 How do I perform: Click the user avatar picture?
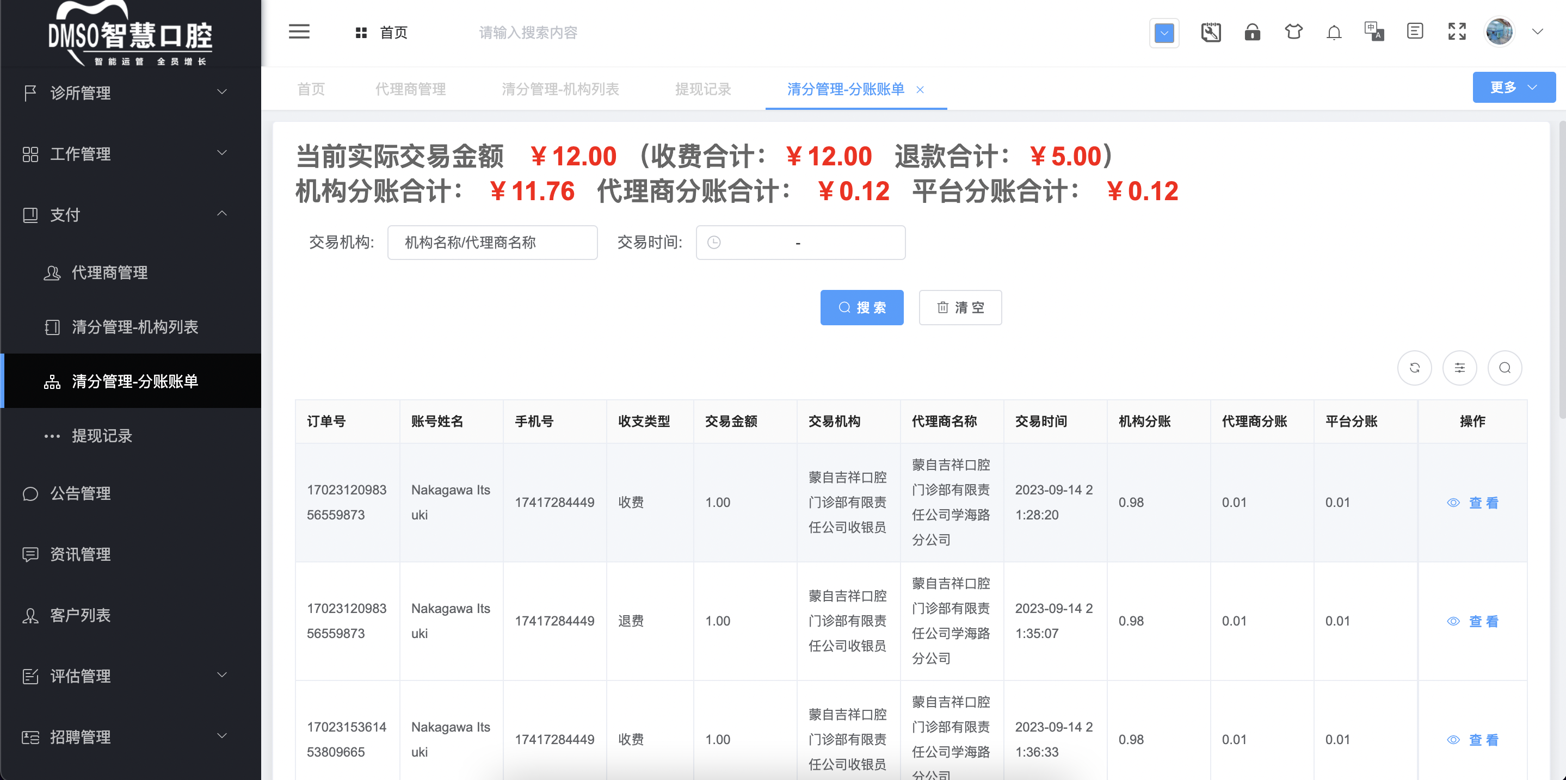[x=1499, y=32]
